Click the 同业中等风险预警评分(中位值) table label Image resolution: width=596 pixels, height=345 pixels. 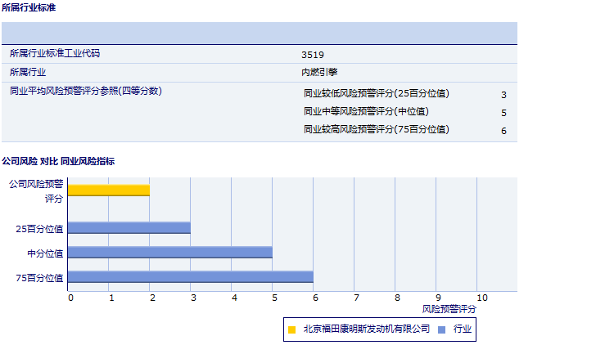(x=366, y=112)
